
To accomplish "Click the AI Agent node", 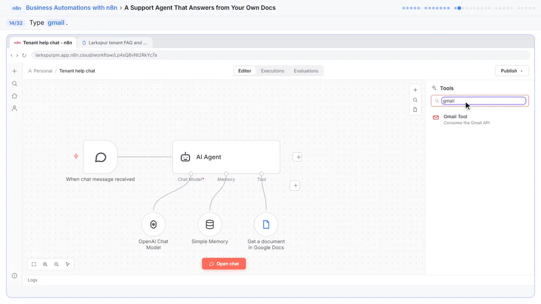I will coord(226,157).
